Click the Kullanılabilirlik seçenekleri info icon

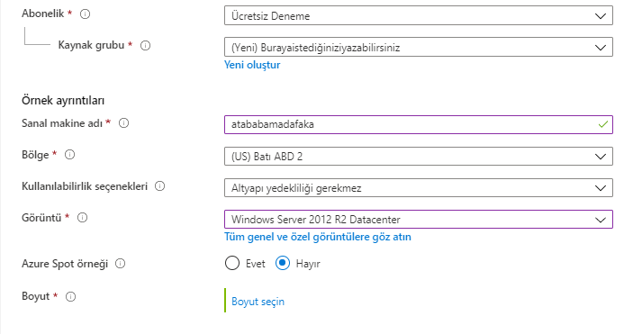(159, 186)
